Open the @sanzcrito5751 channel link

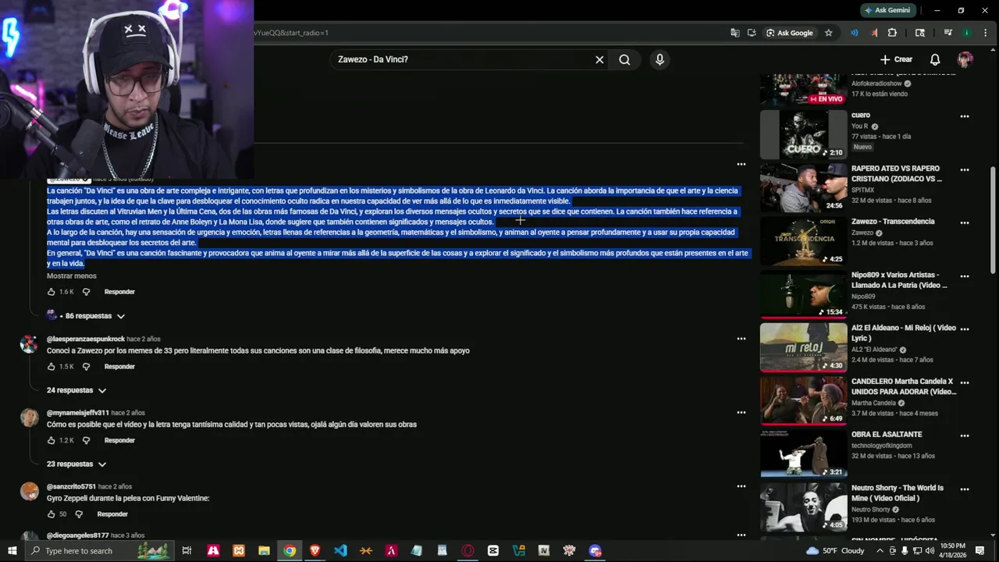pos(71,486)
